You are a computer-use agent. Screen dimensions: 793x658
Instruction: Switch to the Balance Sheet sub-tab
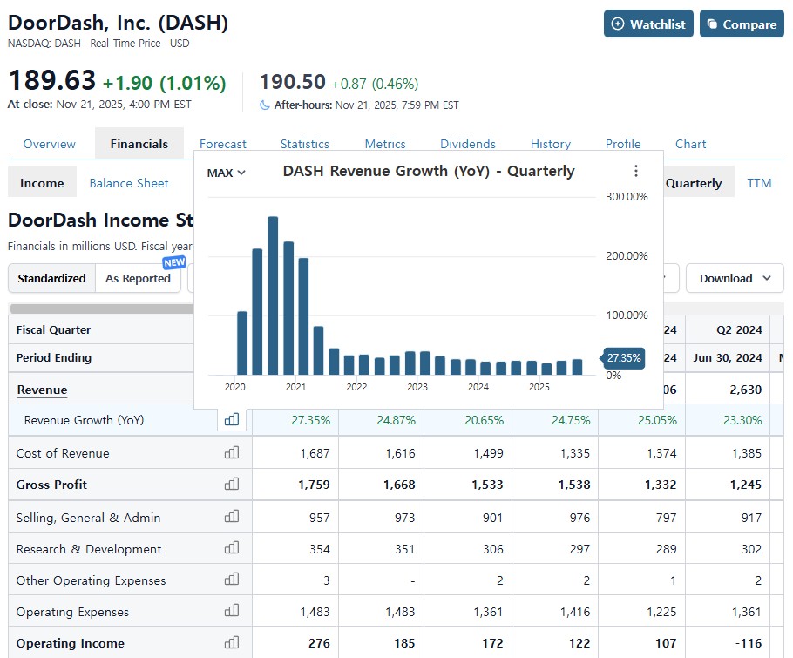tap(129, 183)
